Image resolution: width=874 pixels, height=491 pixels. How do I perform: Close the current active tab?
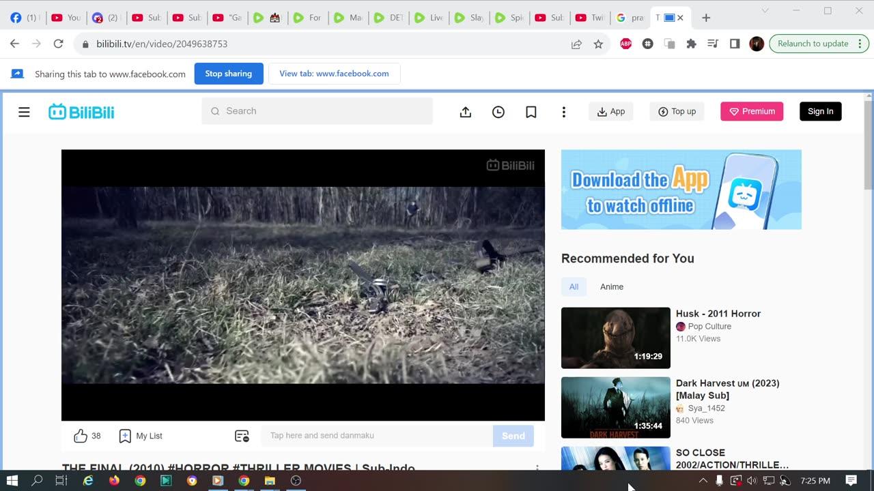[x=680, y=18]
